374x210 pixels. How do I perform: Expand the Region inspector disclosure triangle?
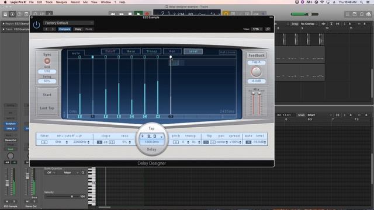pyautogui.click(x=4, y=24)
